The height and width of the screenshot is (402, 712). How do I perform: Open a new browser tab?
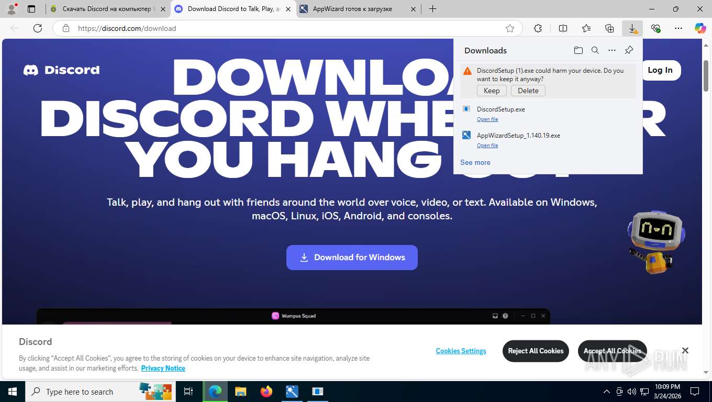click(432, 9)
